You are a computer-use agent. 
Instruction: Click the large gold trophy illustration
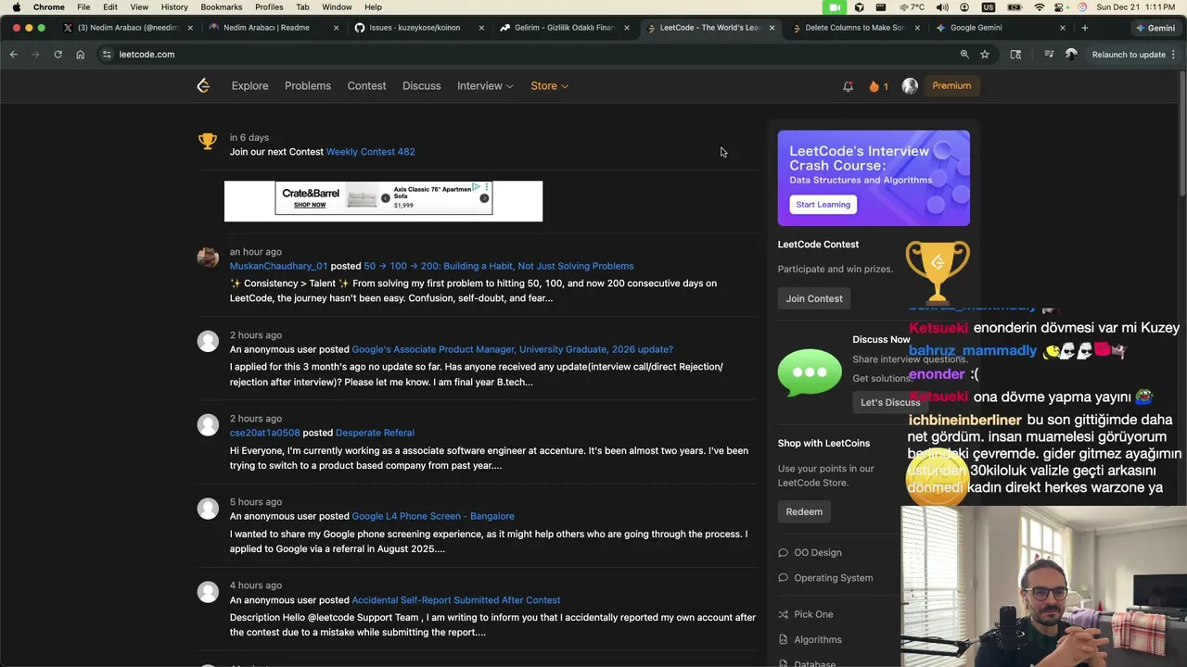coord(938,272)
